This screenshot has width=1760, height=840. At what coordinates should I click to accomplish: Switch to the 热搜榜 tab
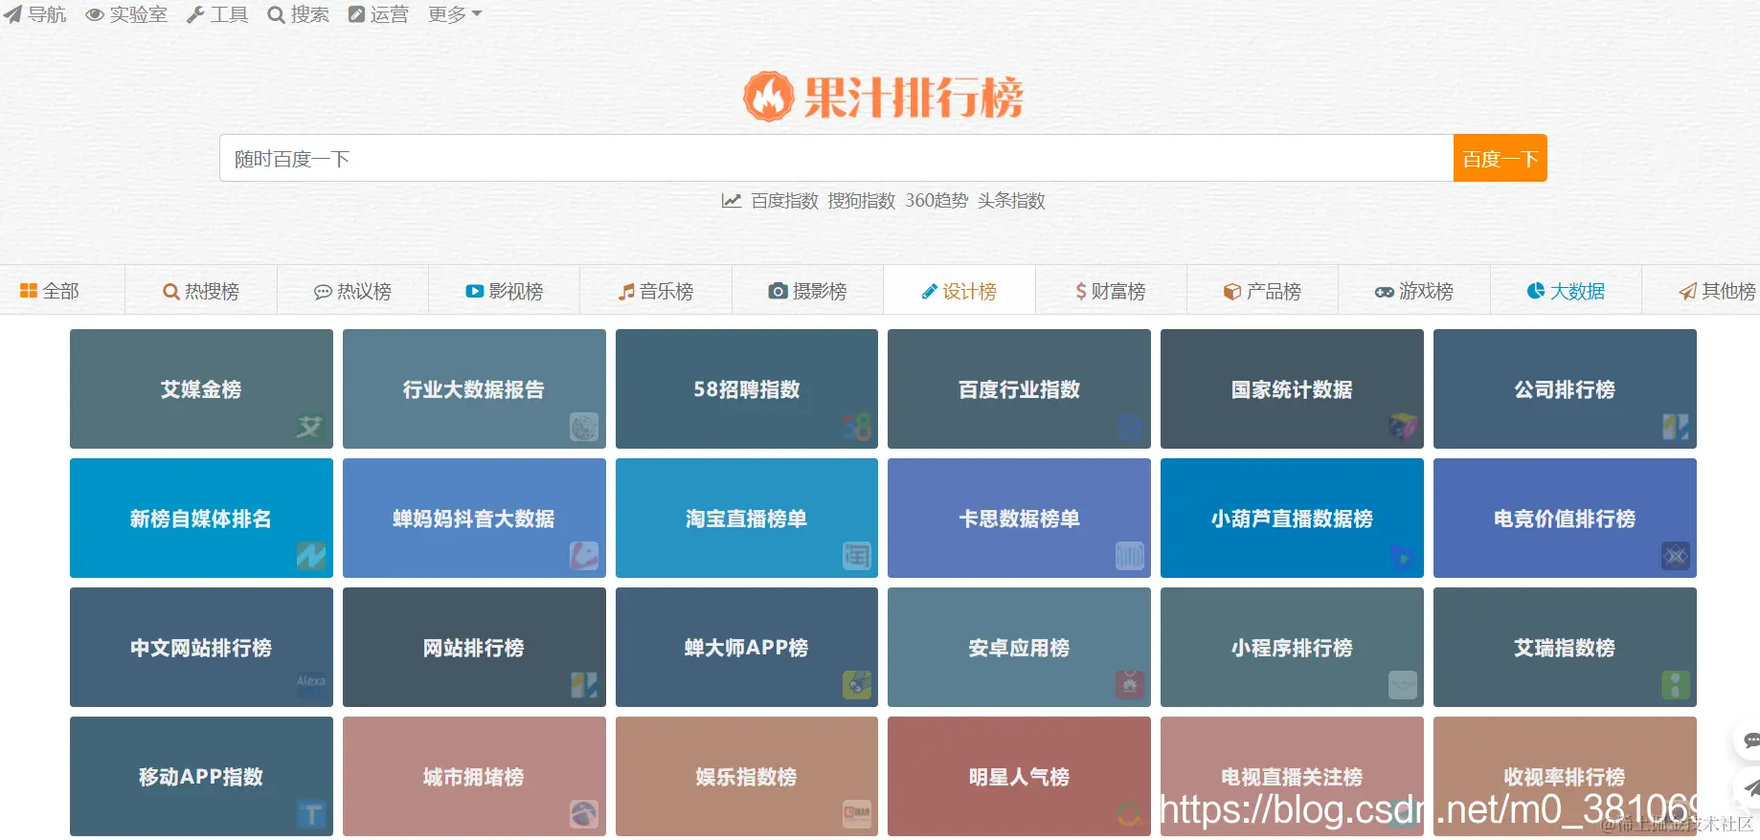coord(201,290)
